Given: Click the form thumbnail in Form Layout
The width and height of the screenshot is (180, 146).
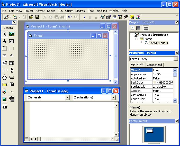Looking at the screenshot, I should click(150, 131).
